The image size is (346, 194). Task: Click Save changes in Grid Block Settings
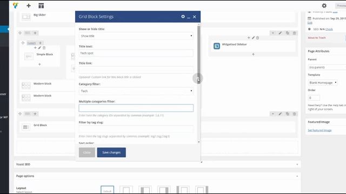pyautogui.click(x=111, y=153)
